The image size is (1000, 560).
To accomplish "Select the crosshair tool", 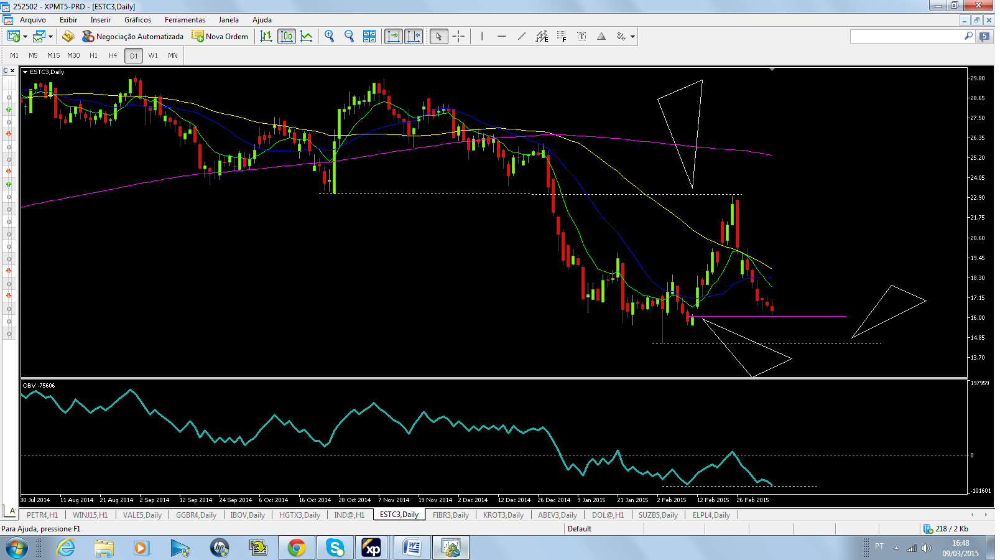I will coord(458,36).
